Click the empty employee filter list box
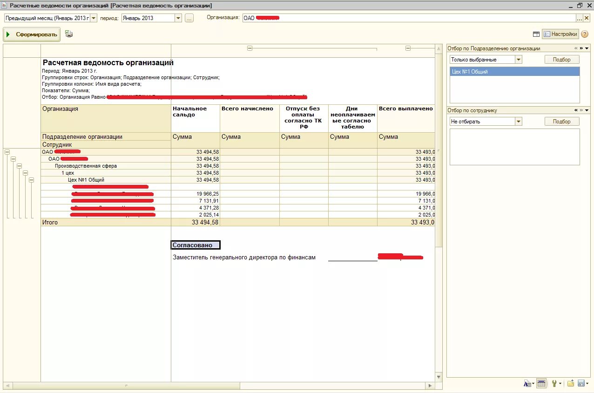 coord(514,147)
